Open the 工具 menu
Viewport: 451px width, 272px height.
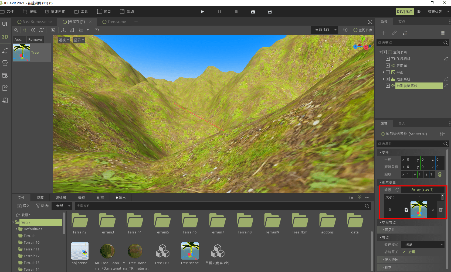(81, 12)
